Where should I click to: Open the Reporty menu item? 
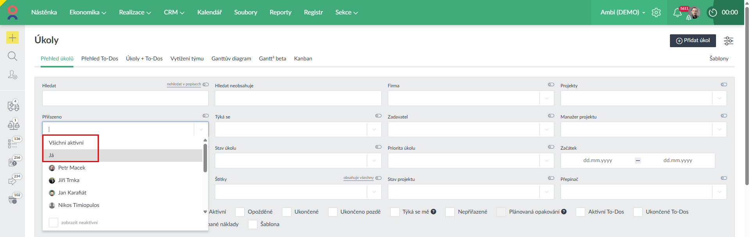[x=280, y=12]
